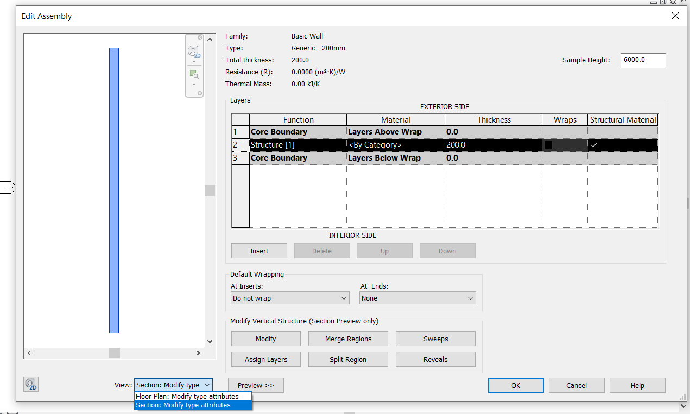Activate the zoom tool on the navigation bar
The image size is (690, 414).
194,74
